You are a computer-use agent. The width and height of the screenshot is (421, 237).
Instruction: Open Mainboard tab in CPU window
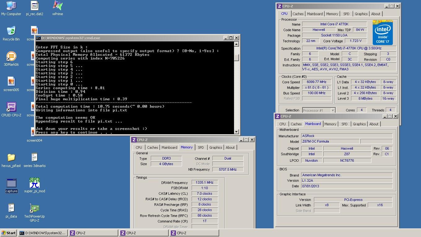pos(315,14)
